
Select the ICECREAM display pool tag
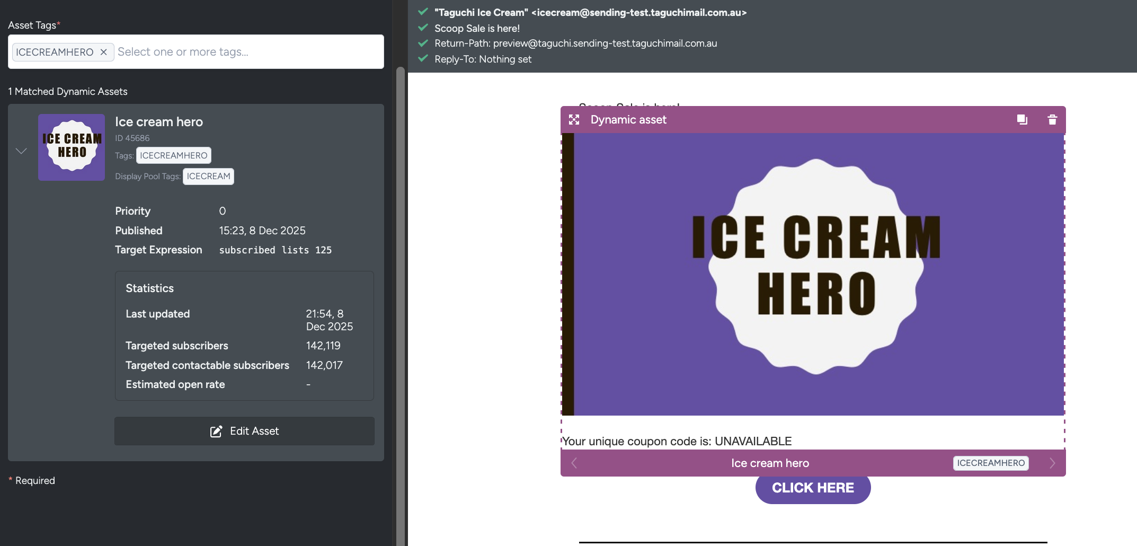point(208,177)
